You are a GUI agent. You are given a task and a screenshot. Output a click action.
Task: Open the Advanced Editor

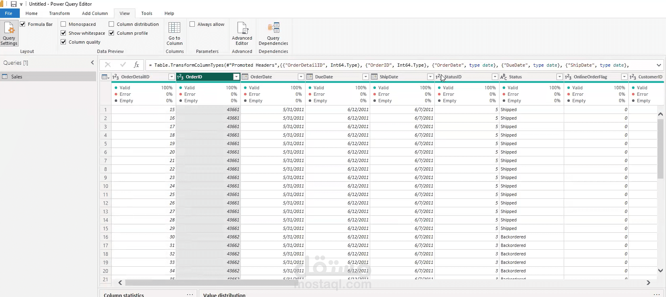242,33
